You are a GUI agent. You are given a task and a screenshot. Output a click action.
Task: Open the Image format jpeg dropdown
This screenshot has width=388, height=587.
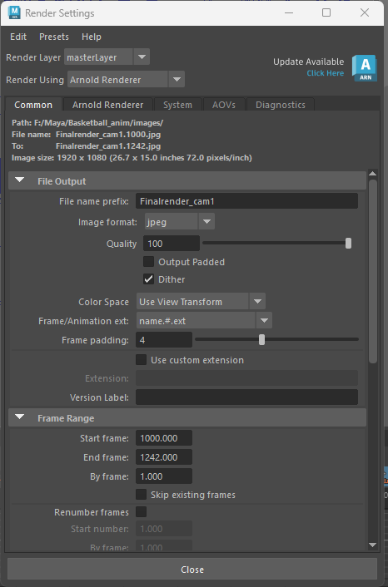pos(180,222)
